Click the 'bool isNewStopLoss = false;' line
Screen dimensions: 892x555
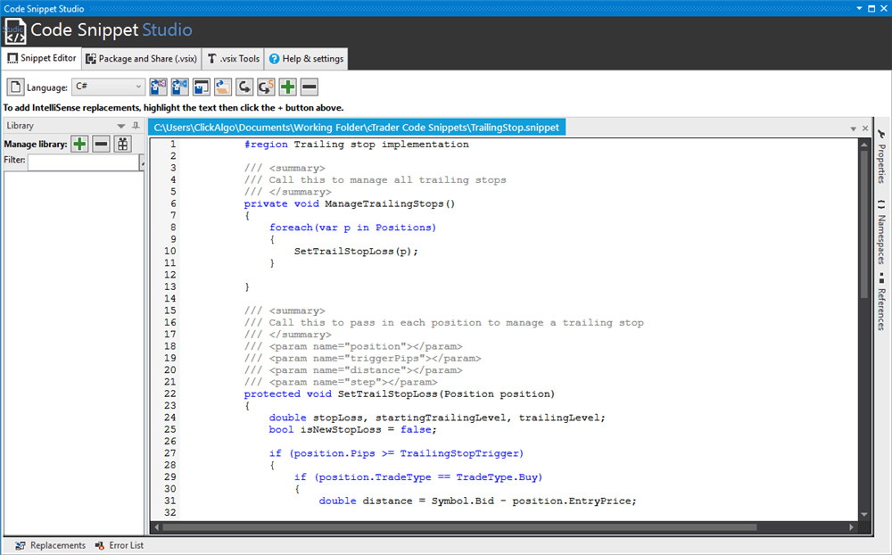pyautogui.click(x=352, y=430)
